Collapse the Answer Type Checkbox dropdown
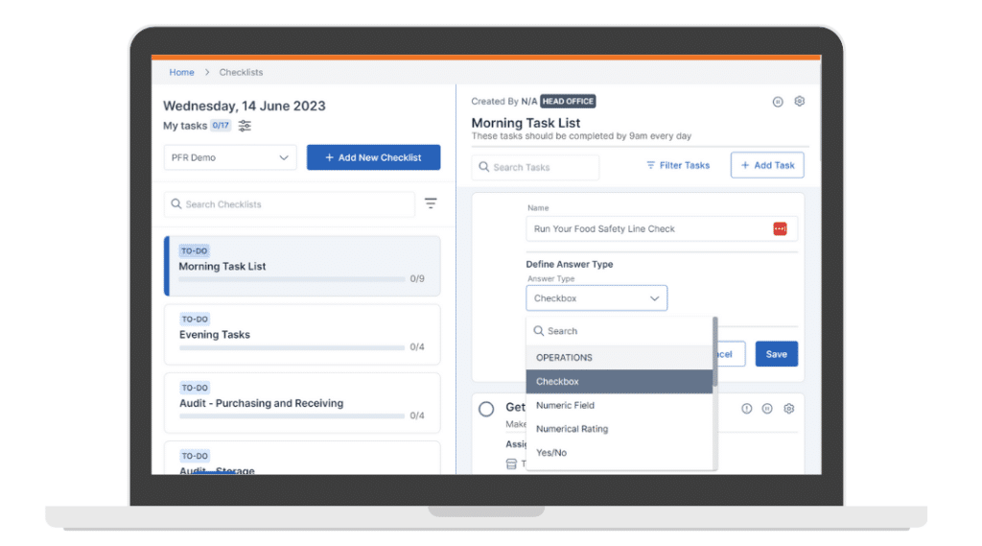 coord(596,298)
